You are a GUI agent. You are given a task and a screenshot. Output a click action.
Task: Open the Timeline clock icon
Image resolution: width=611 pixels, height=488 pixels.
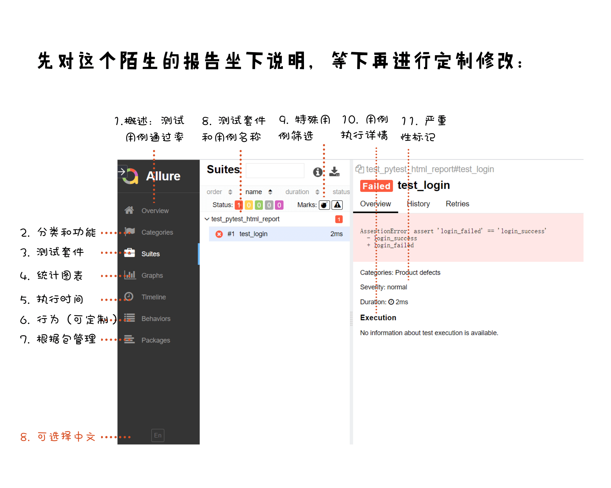point(129,296)
